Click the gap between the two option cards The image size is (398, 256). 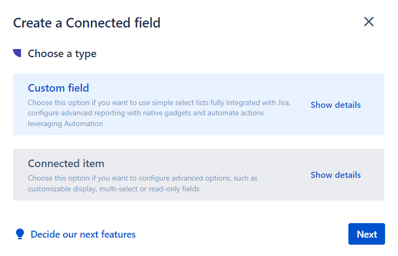point(198,142)
